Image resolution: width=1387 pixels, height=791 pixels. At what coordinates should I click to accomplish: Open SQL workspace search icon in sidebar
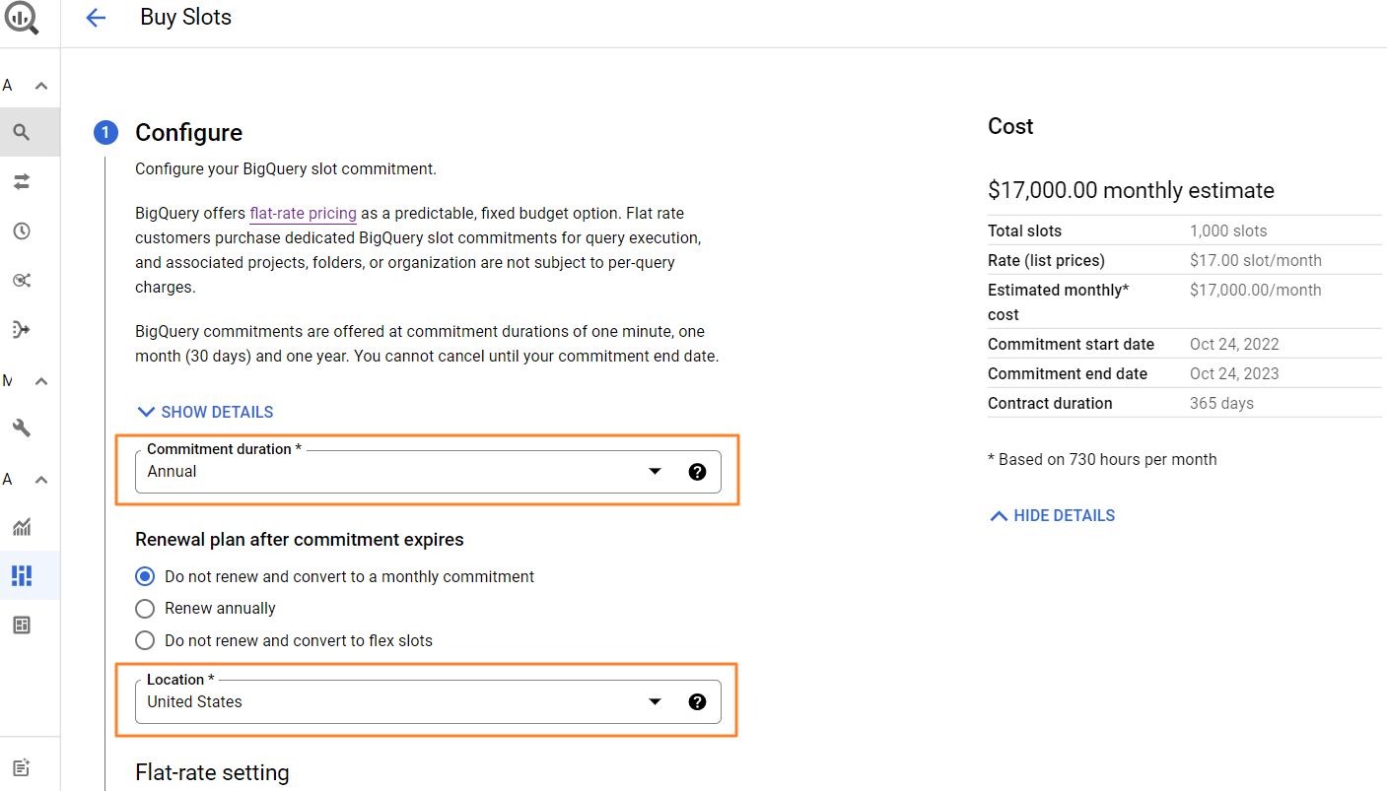22,132
